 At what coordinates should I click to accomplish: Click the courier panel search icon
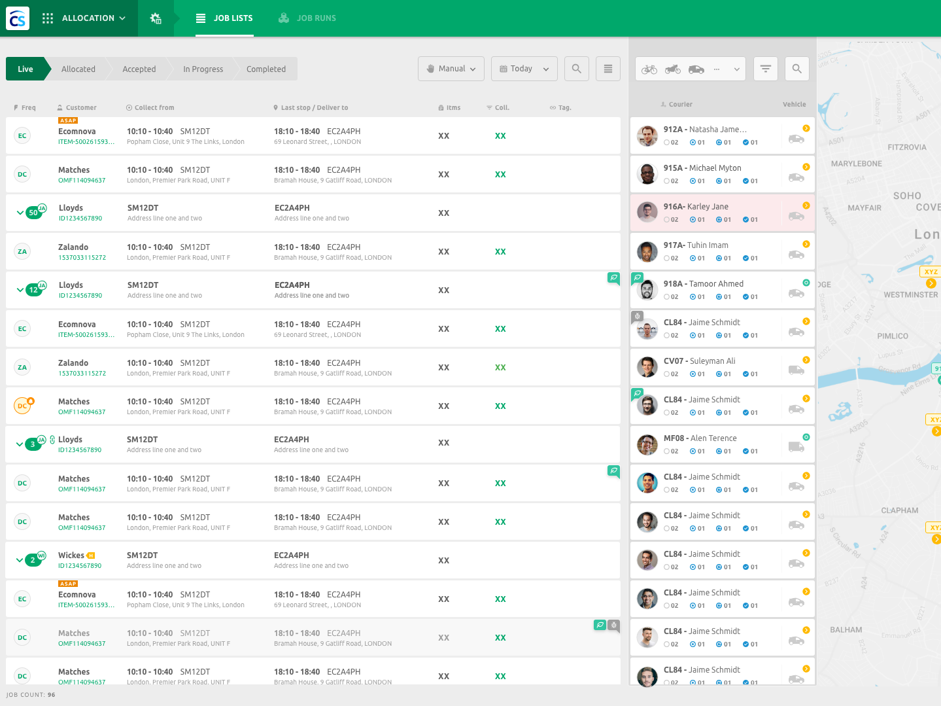point(796,68)
